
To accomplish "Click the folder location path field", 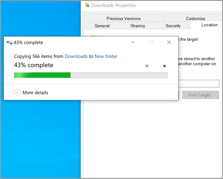I will (199, 83).
